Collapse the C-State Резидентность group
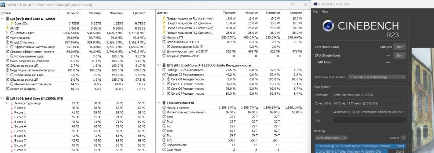Image resolution: width=434 pixels, height=153 pixels. (x=159, y=65)
